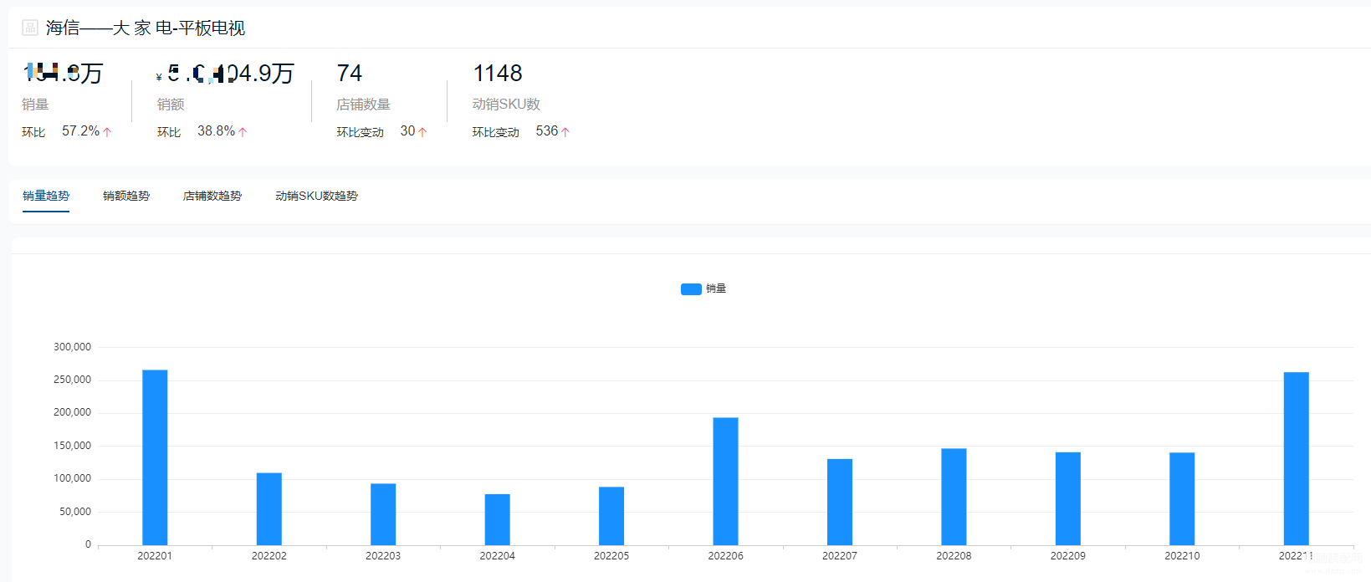
Task: Select the 店铺数趋势 tab
Action: [x=212, y=196]
